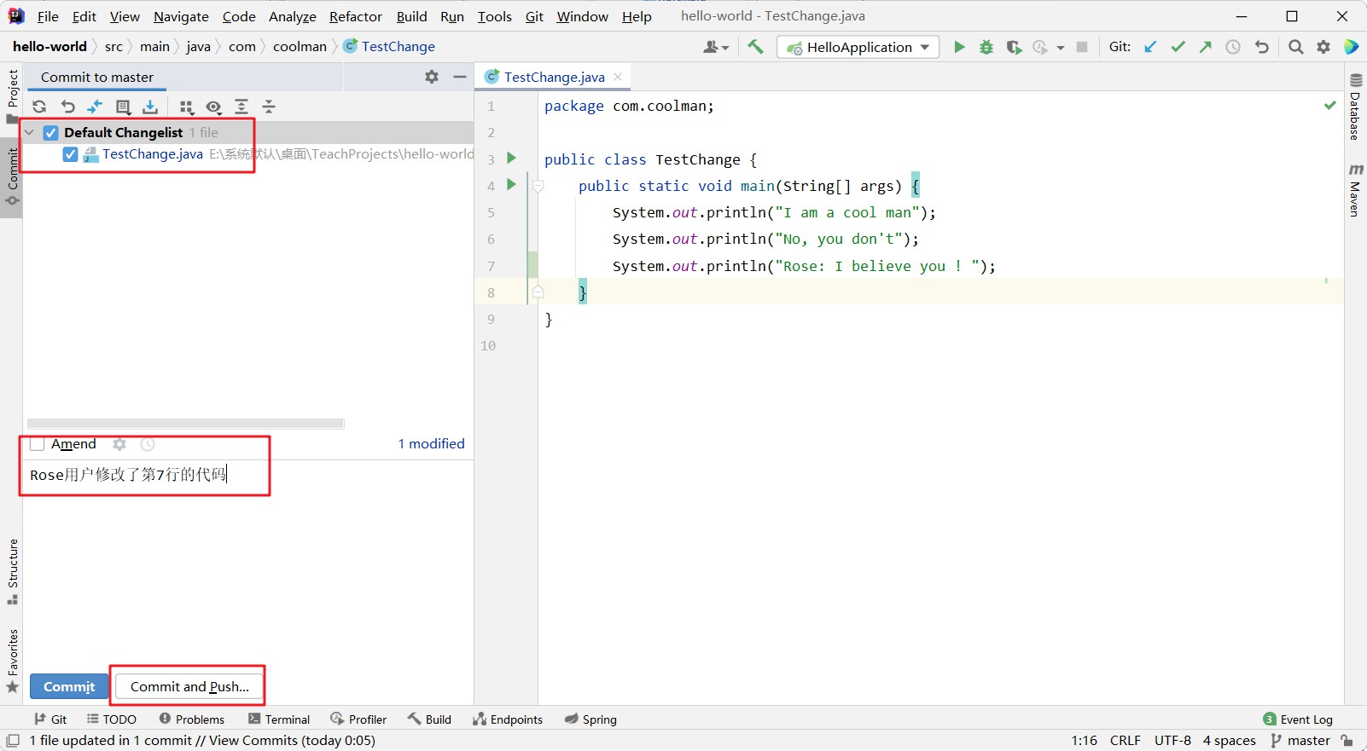Click the horizontal scrollbar in changes list
Image resolution: width=1367 pixels, height=751 pixels.
click(x=185, y=424)
